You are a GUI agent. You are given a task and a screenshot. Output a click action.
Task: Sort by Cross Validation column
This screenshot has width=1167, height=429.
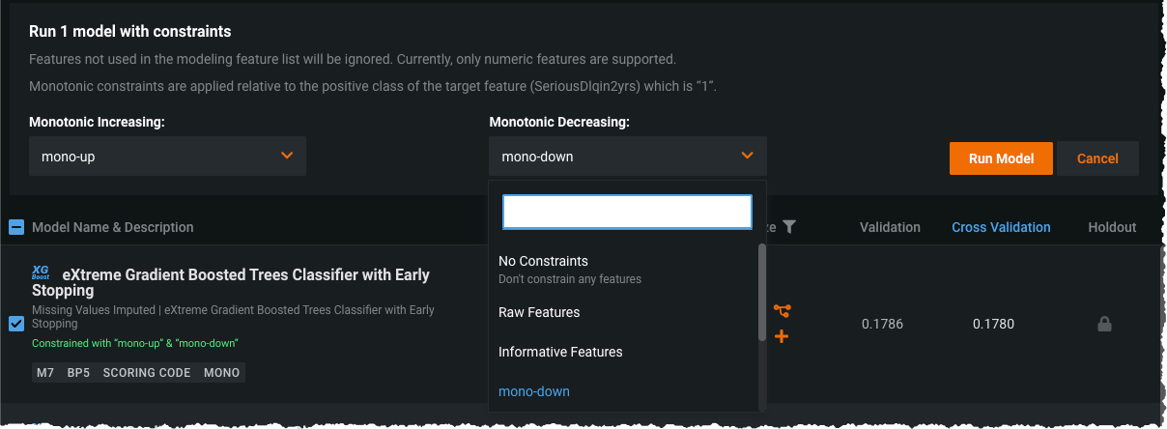[x=1001, y=227]
